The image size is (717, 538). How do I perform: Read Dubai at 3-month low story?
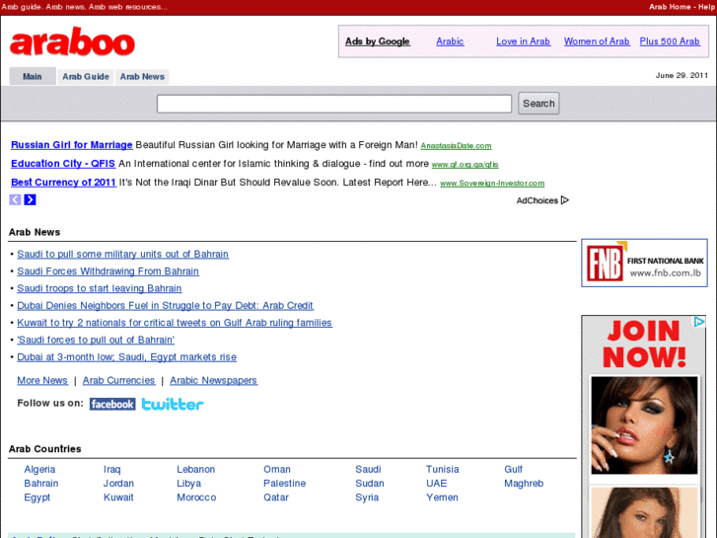(126, 357)
